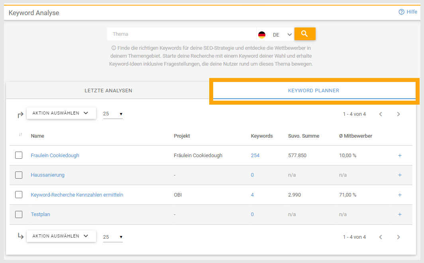This screenshot has height=263, width=424.
Task: Click the orange search magnifier button
Action: coord(305,34)
